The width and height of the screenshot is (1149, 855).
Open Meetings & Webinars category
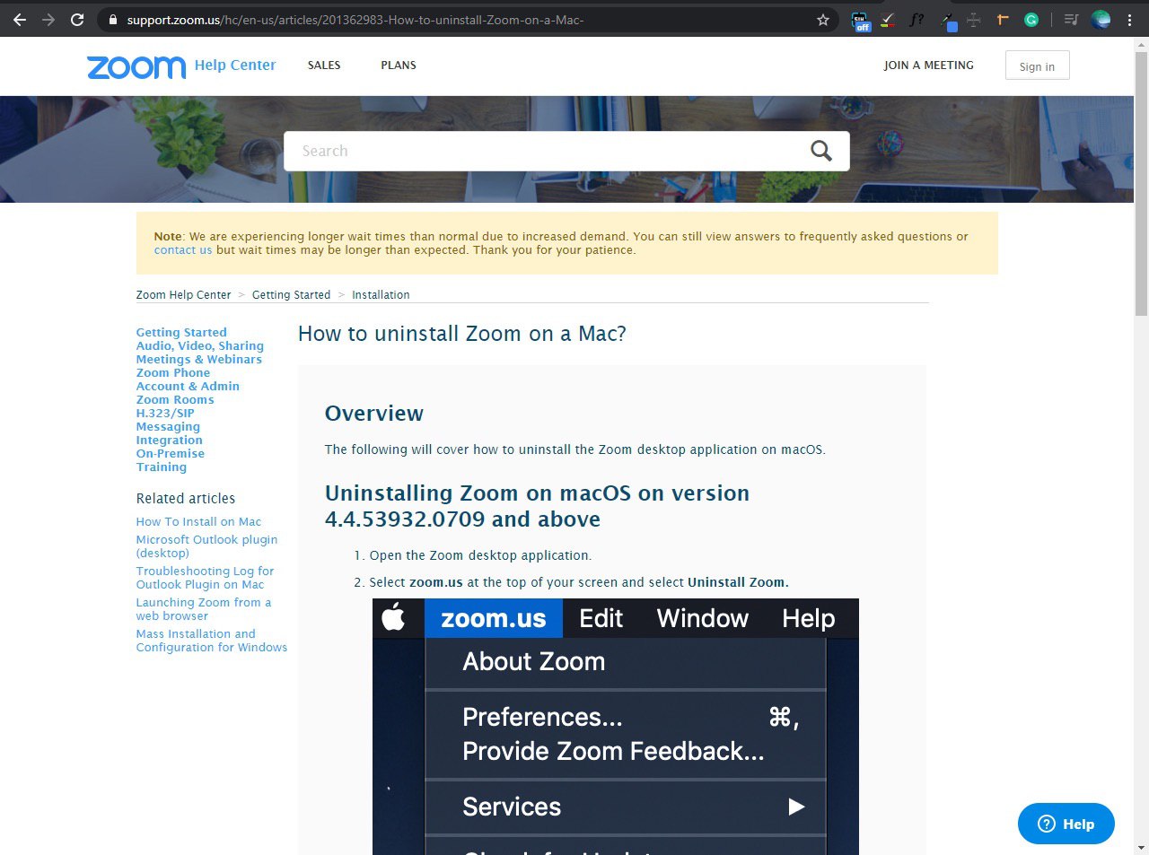click(x=199, y=359)
